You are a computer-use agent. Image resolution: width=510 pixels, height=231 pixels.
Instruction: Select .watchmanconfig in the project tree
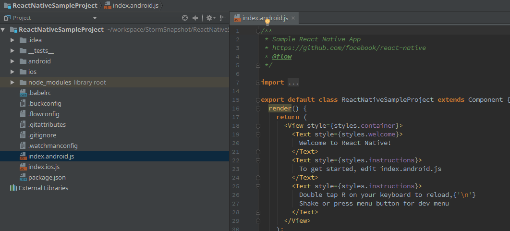(53, 146)
